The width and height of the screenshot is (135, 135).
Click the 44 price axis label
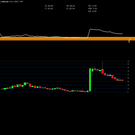[128, 67]
